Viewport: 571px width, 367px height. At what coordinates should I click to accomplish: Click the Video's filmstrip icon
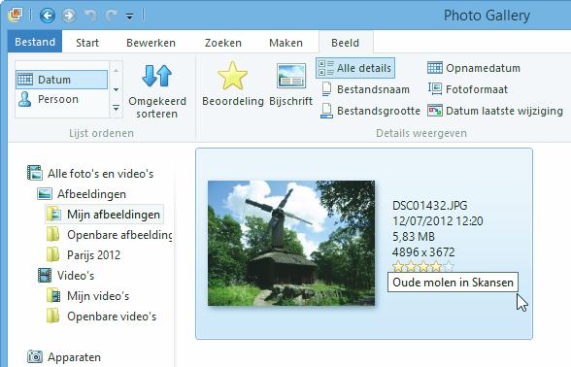45,276
